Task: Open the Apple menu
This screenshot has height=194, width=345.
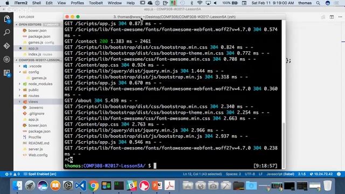Action: (x=7, y=3)
